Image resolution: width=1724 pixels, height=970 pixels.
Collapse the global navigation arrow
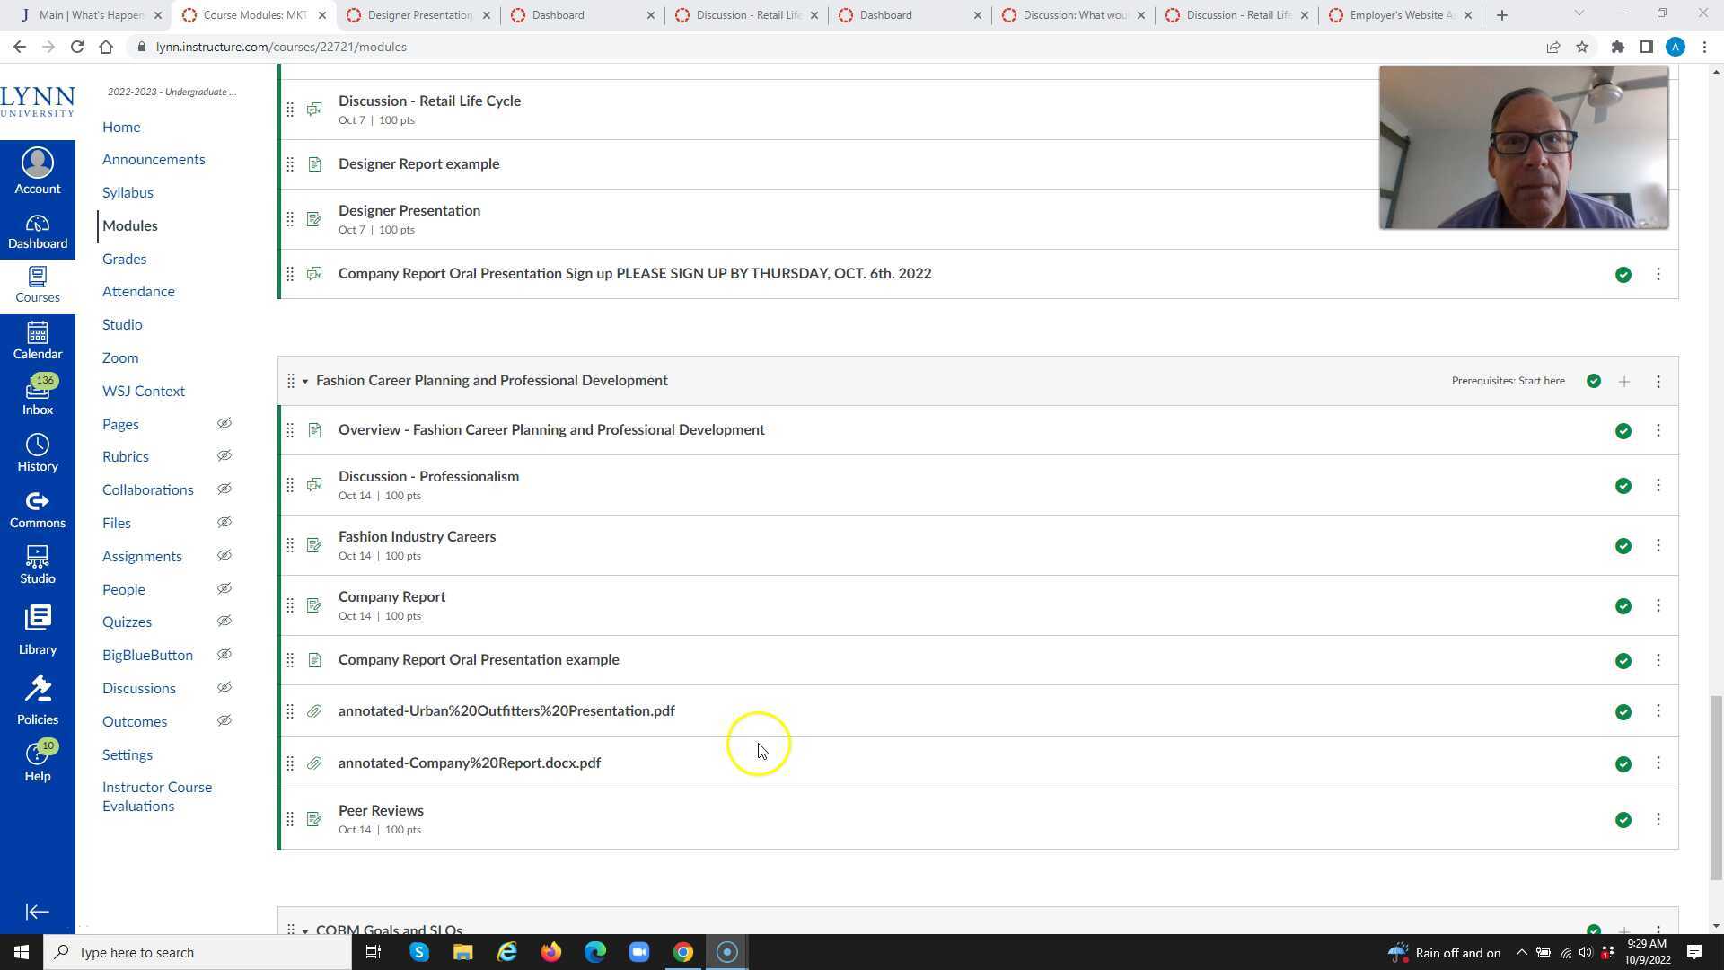click(x=37, y=912)
